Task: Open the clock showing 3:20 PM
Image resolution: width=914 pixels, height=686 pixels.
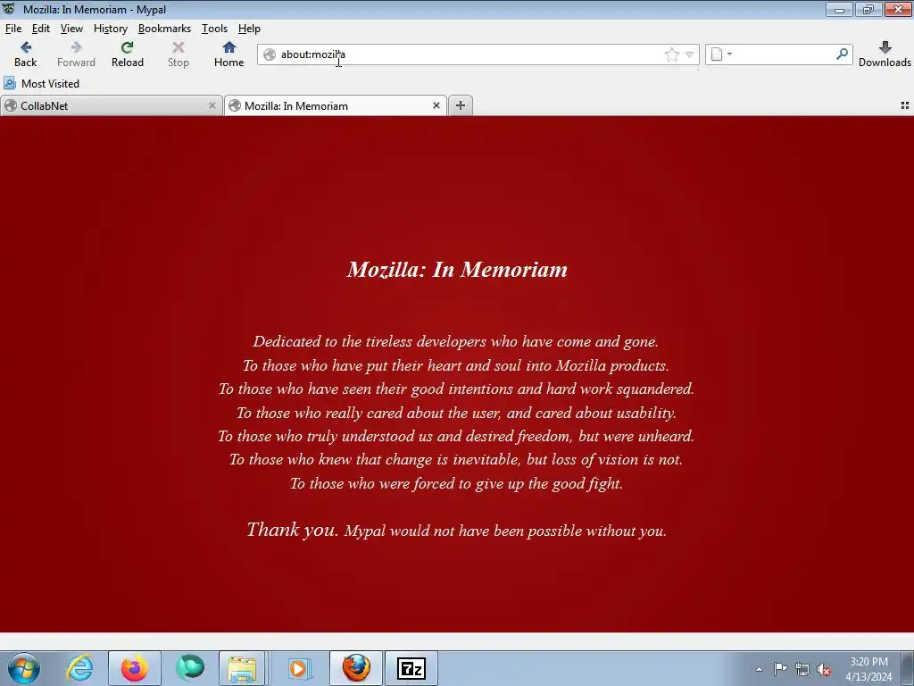Action: tap(868, 669)
